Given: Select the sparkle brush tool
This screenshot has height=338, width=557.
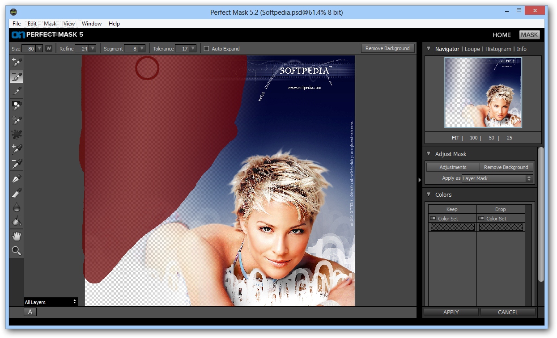Looking at the screenshot, I should [x=17, y=120].
